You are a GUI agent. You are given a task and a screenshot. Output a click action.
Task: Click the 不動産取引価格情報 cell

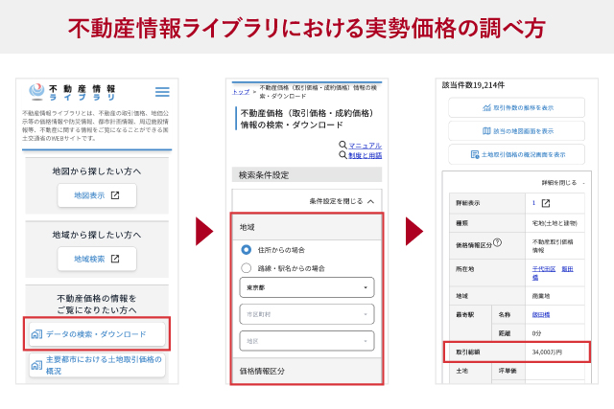tap(555, 246)
